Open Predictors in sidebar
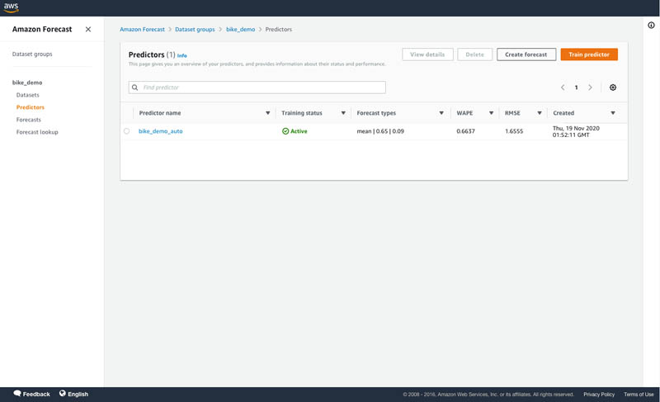Image resolution: width=660 pixels, height=402 pixels. click(31, 107)
